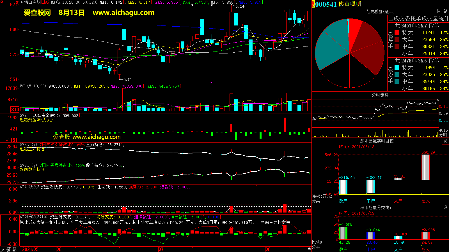Click the star icon before 佛山照明 title
449x252 pixels.
(x=22, y=2)
